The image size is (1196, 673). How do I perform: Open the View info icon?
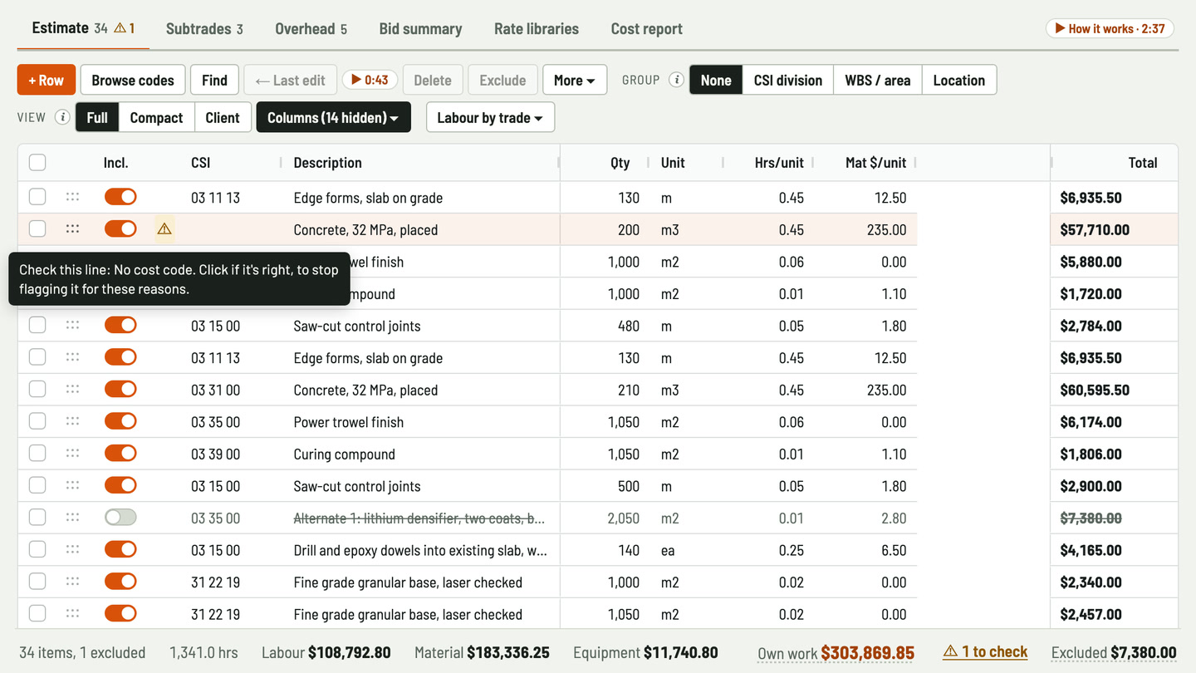point(62,117)
